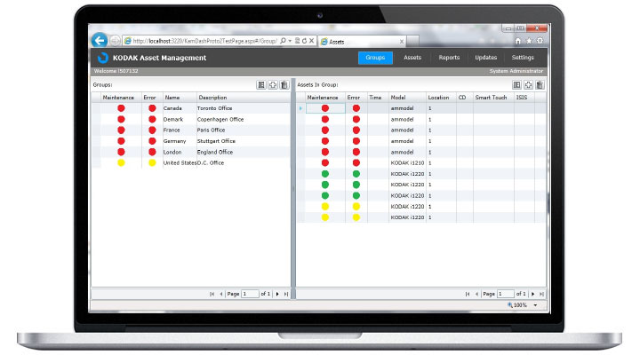Image resolution: width=640 pixels, height=355 pixels.
Task: Add asset with Assets In Group plus icon
Action: 528,85
